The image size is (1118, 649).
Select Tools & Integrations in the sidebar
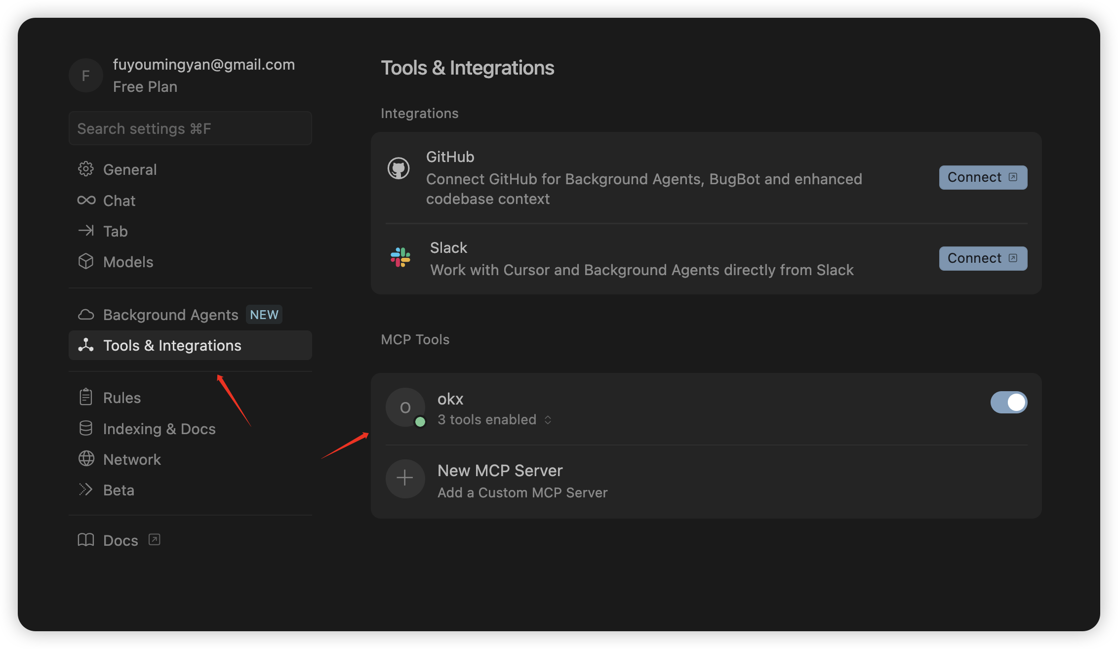pyautogui.click(x=190, y=345)
